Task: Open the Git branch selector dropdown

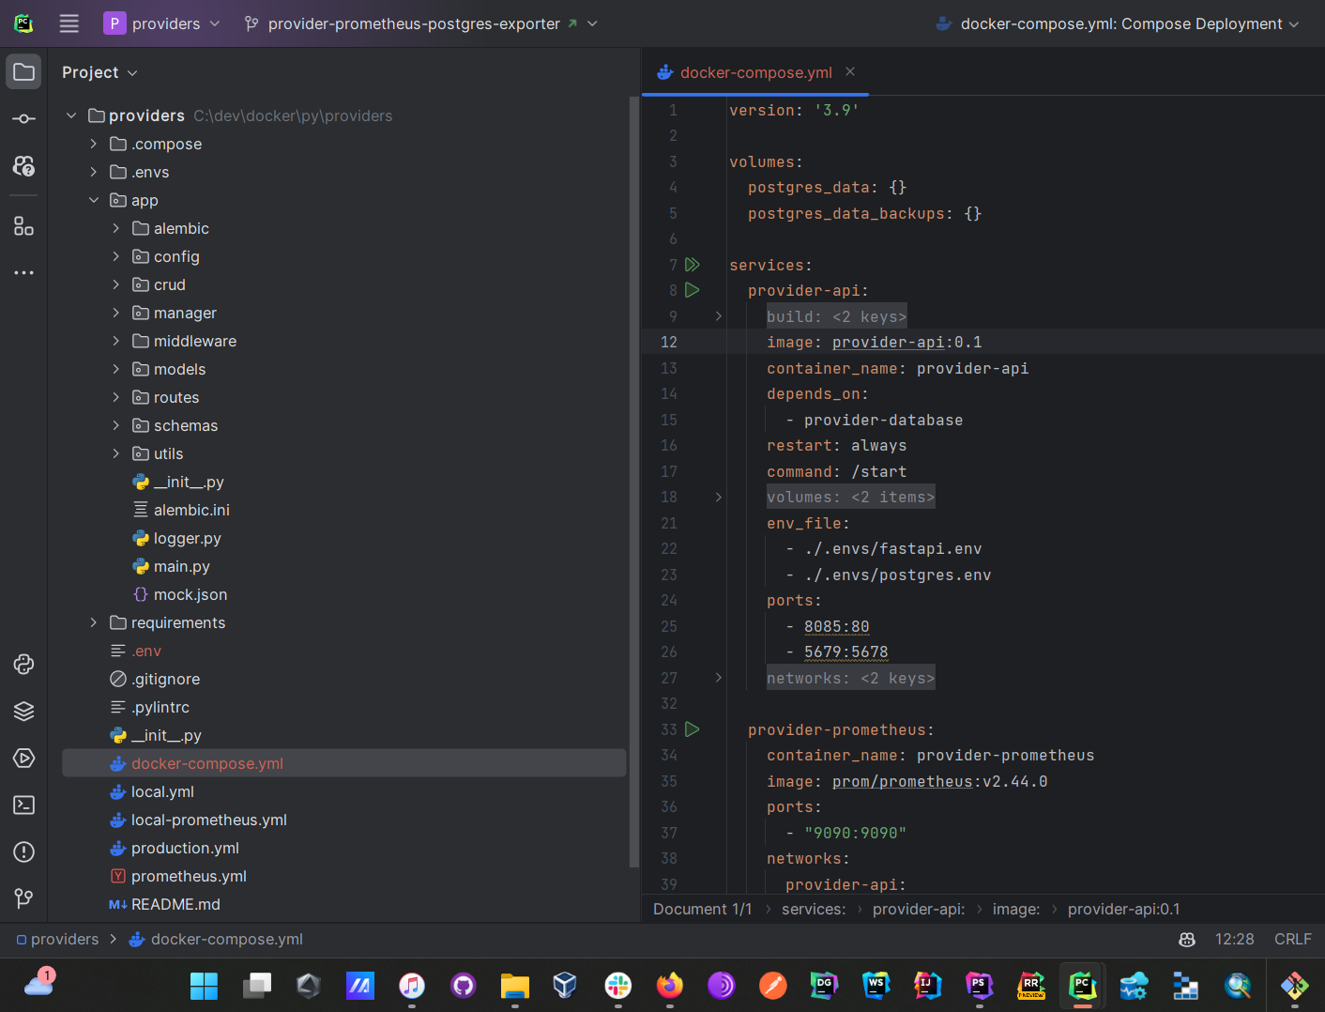Action: tap(420, 23)
